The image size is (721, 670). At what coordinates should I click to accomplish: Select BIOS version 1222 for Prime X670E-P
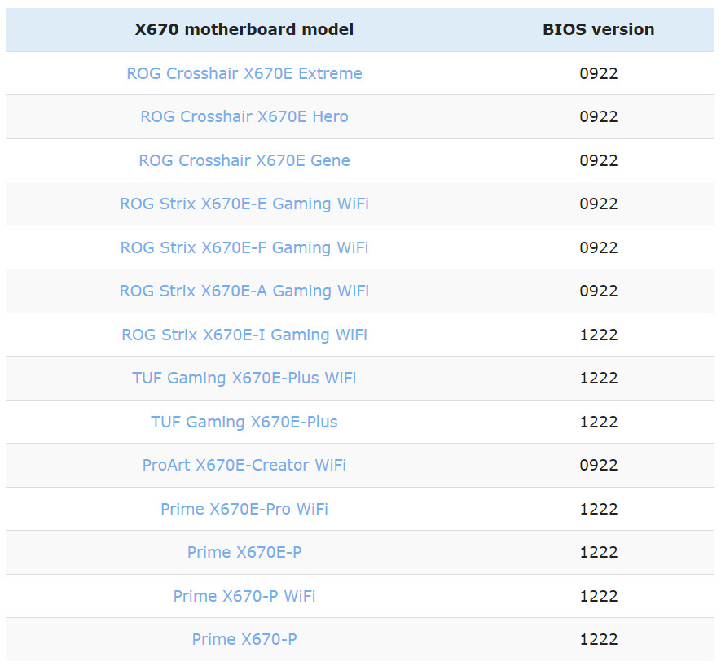598,552
